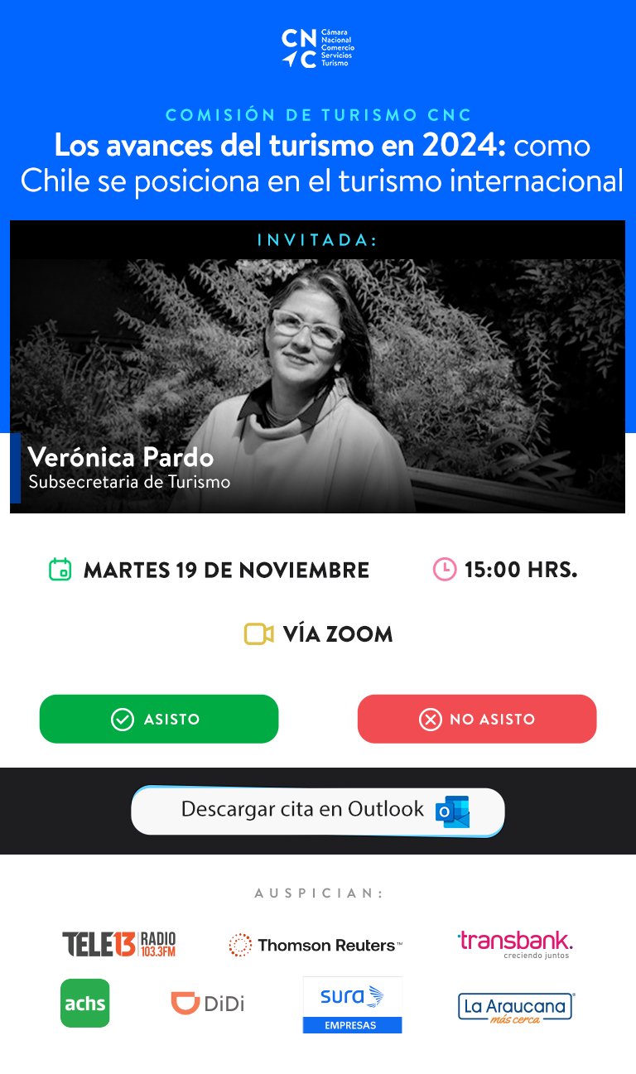Click the DiDi sponsor logo
This screenshot has height=1074, width=636.
[x=208, y=1003]
